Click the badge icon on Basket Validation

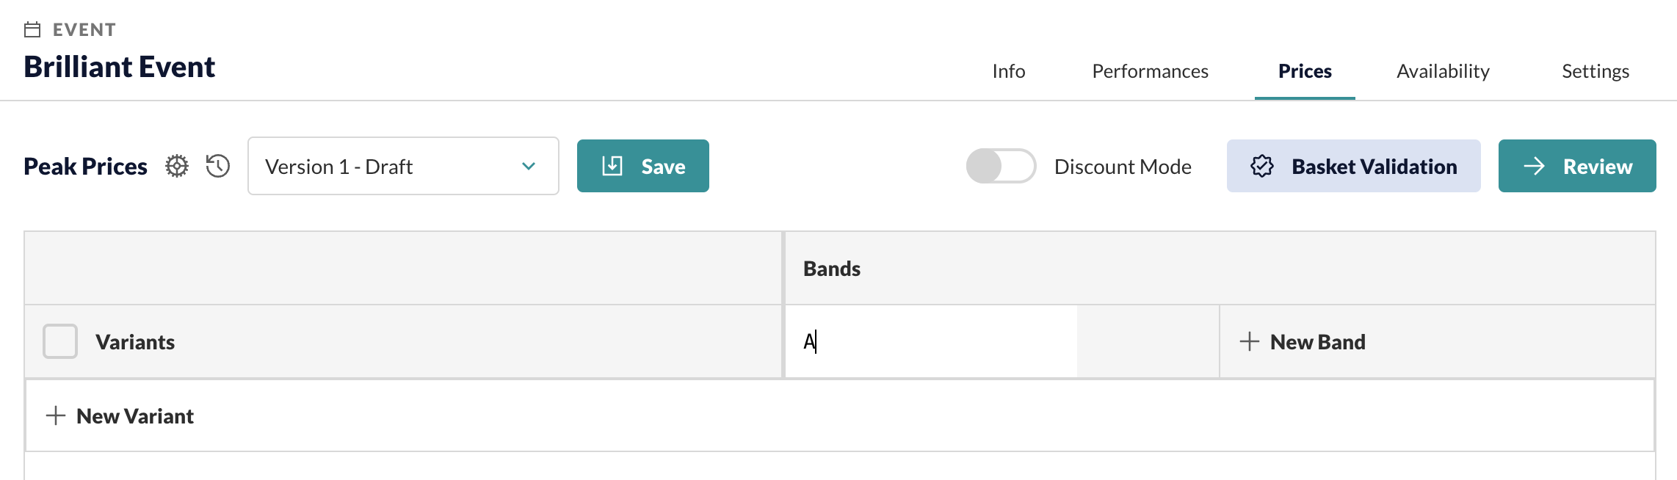tap(1262, 166)
